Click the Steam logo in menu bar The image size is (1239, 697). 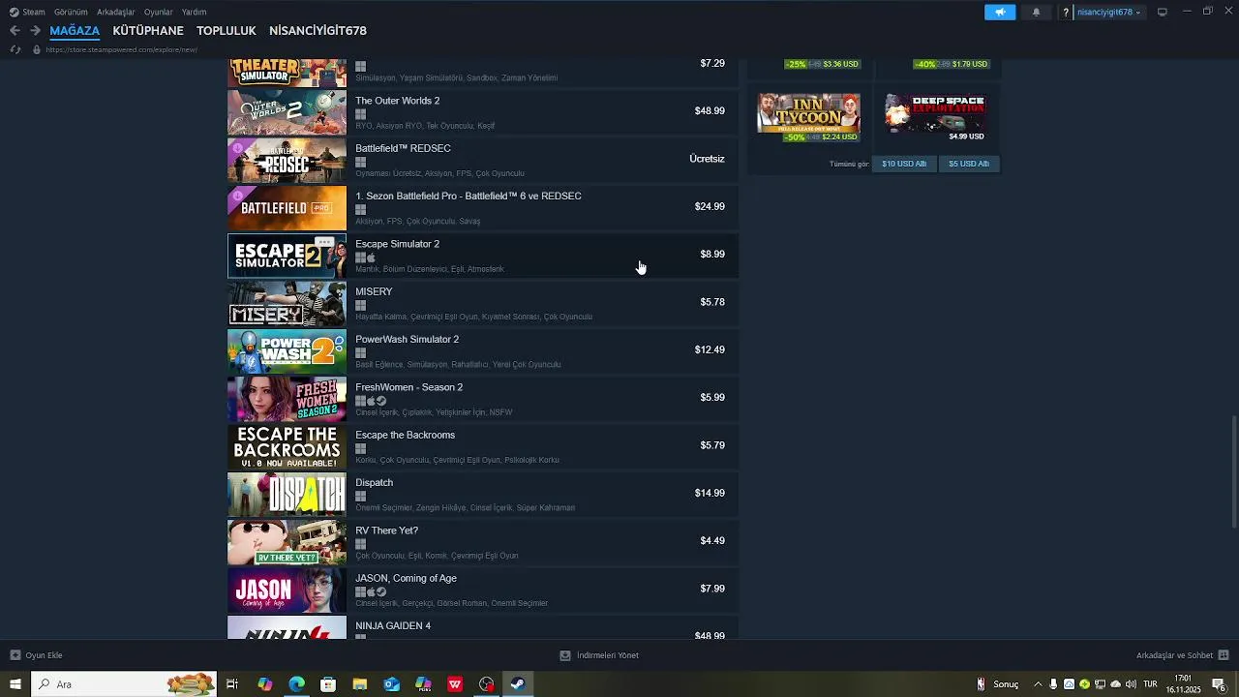[x=14, y=12]
